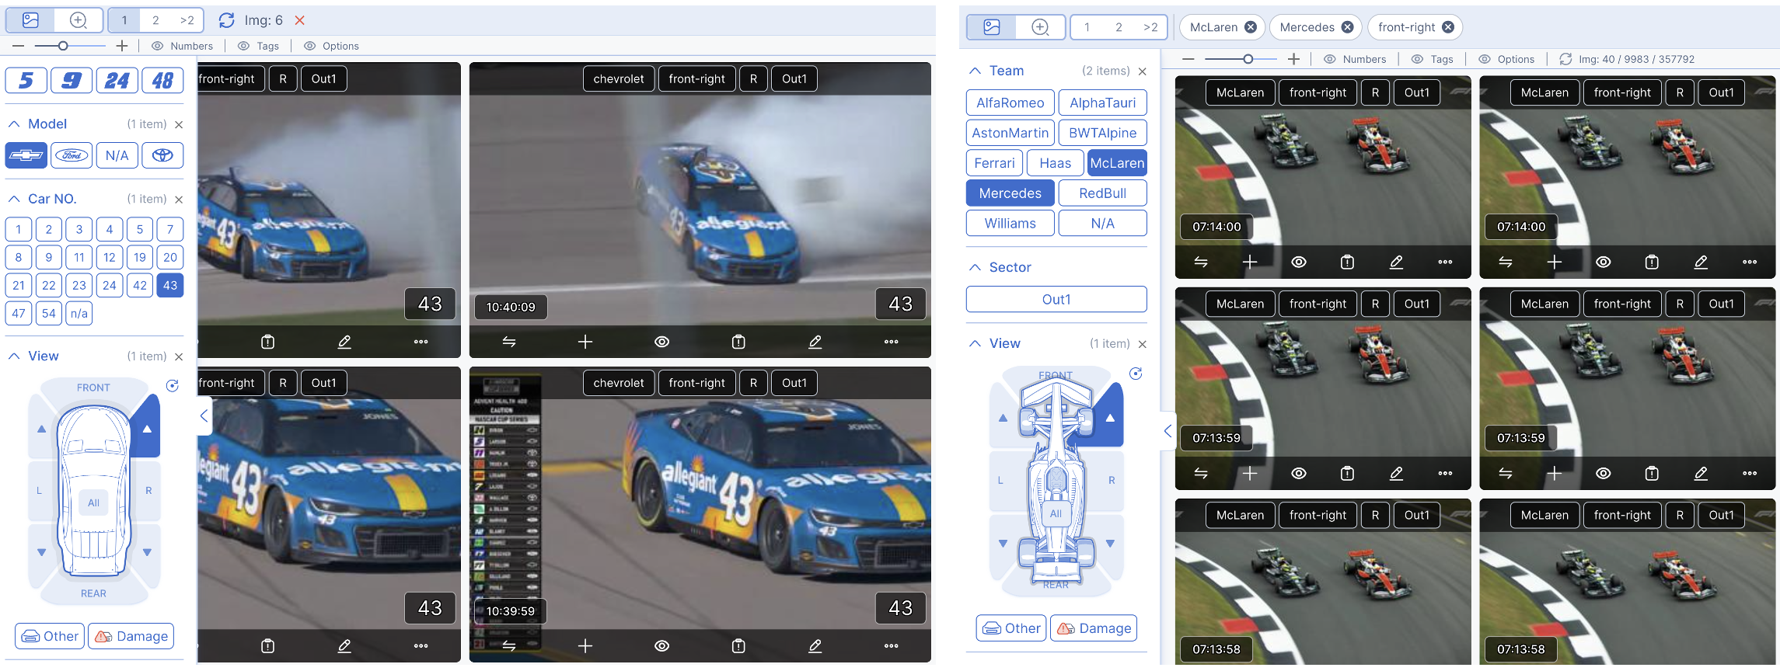Zoom in with plus icon in left toolbar
Image resolution: width=1780 pixels, height=671 pixels.
[x=122, y=46]
